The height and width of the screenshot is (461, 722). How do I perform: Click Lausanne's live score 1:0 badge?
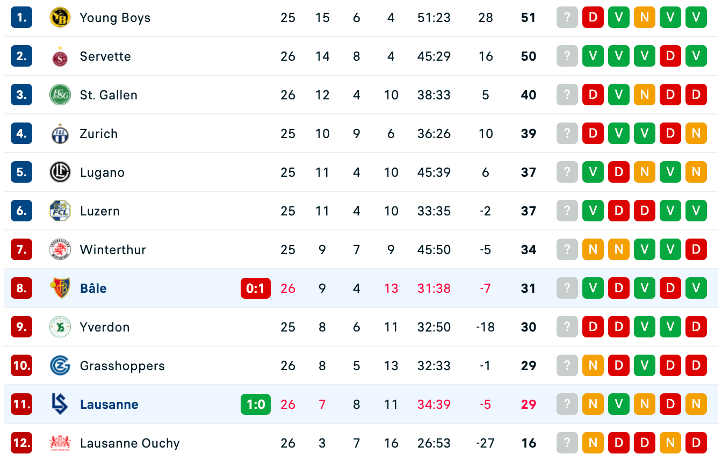[256, 405]
